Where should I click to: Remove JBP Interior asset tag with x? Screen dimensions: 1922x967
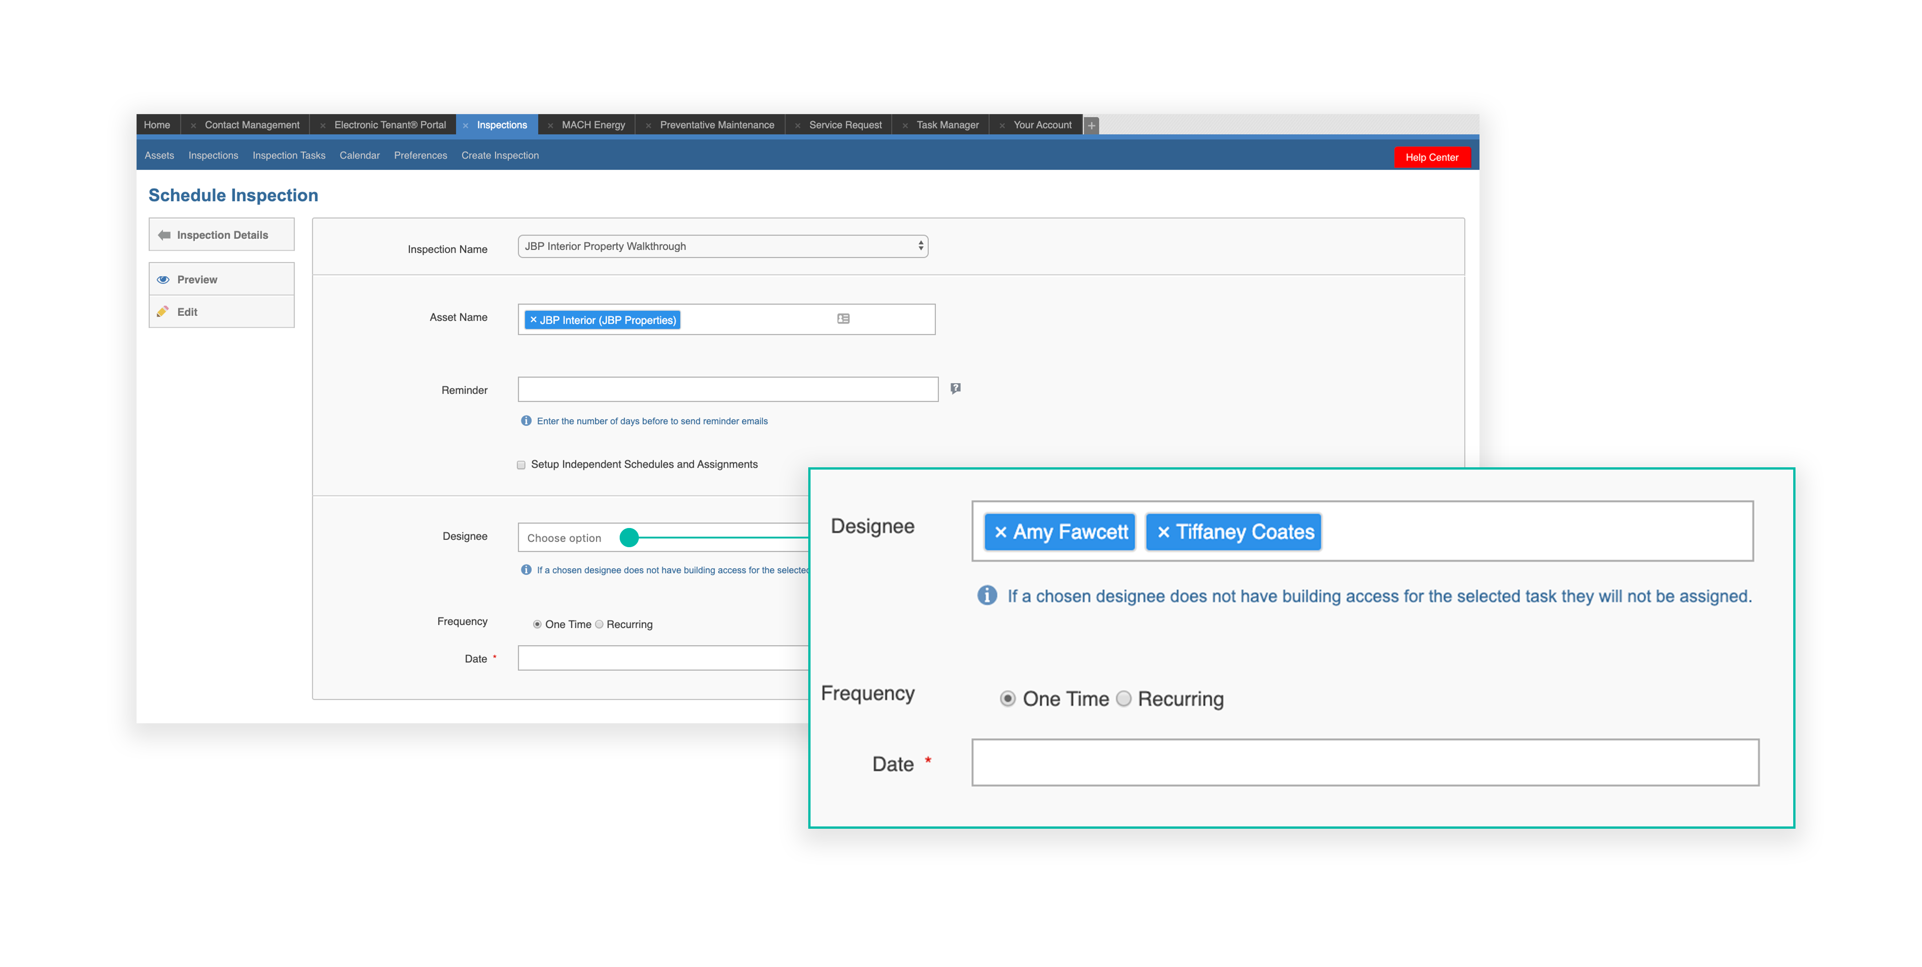pos(533,320)
